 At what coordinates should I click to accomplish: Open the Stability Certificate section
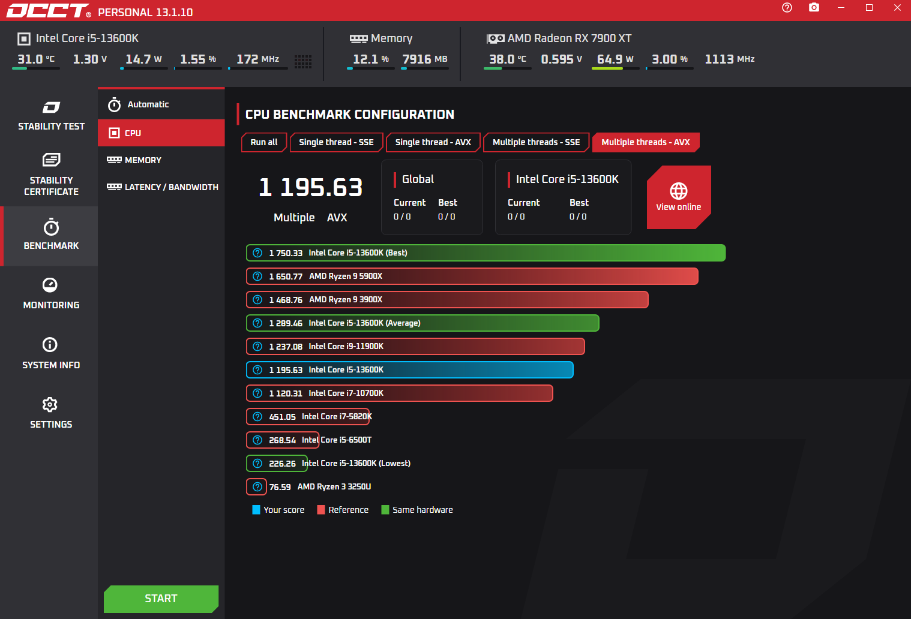click(51, 175)
